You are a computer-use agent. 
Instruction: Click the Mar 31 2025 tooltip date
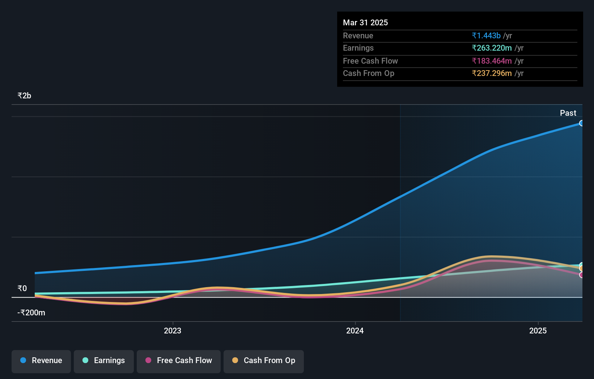pyautogui.click(x=365, y=22)
